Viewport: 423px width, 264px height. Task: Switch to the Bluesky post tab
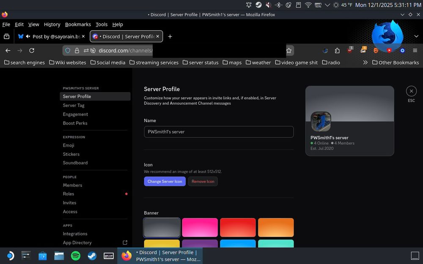tap(51, 36)
